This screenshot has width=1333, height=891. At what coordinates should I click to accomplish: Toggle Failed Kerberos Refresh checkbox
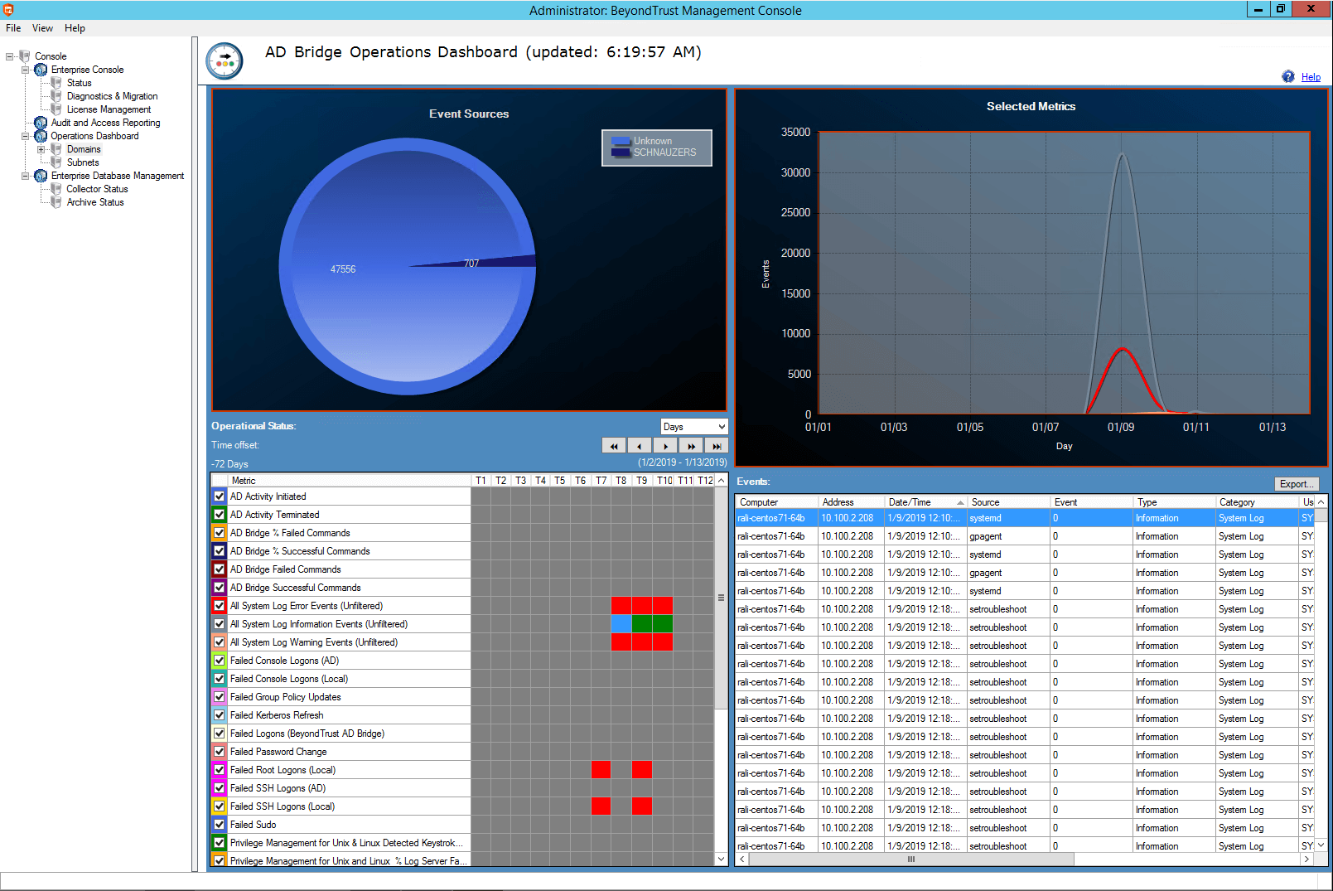tap(220, 715)
